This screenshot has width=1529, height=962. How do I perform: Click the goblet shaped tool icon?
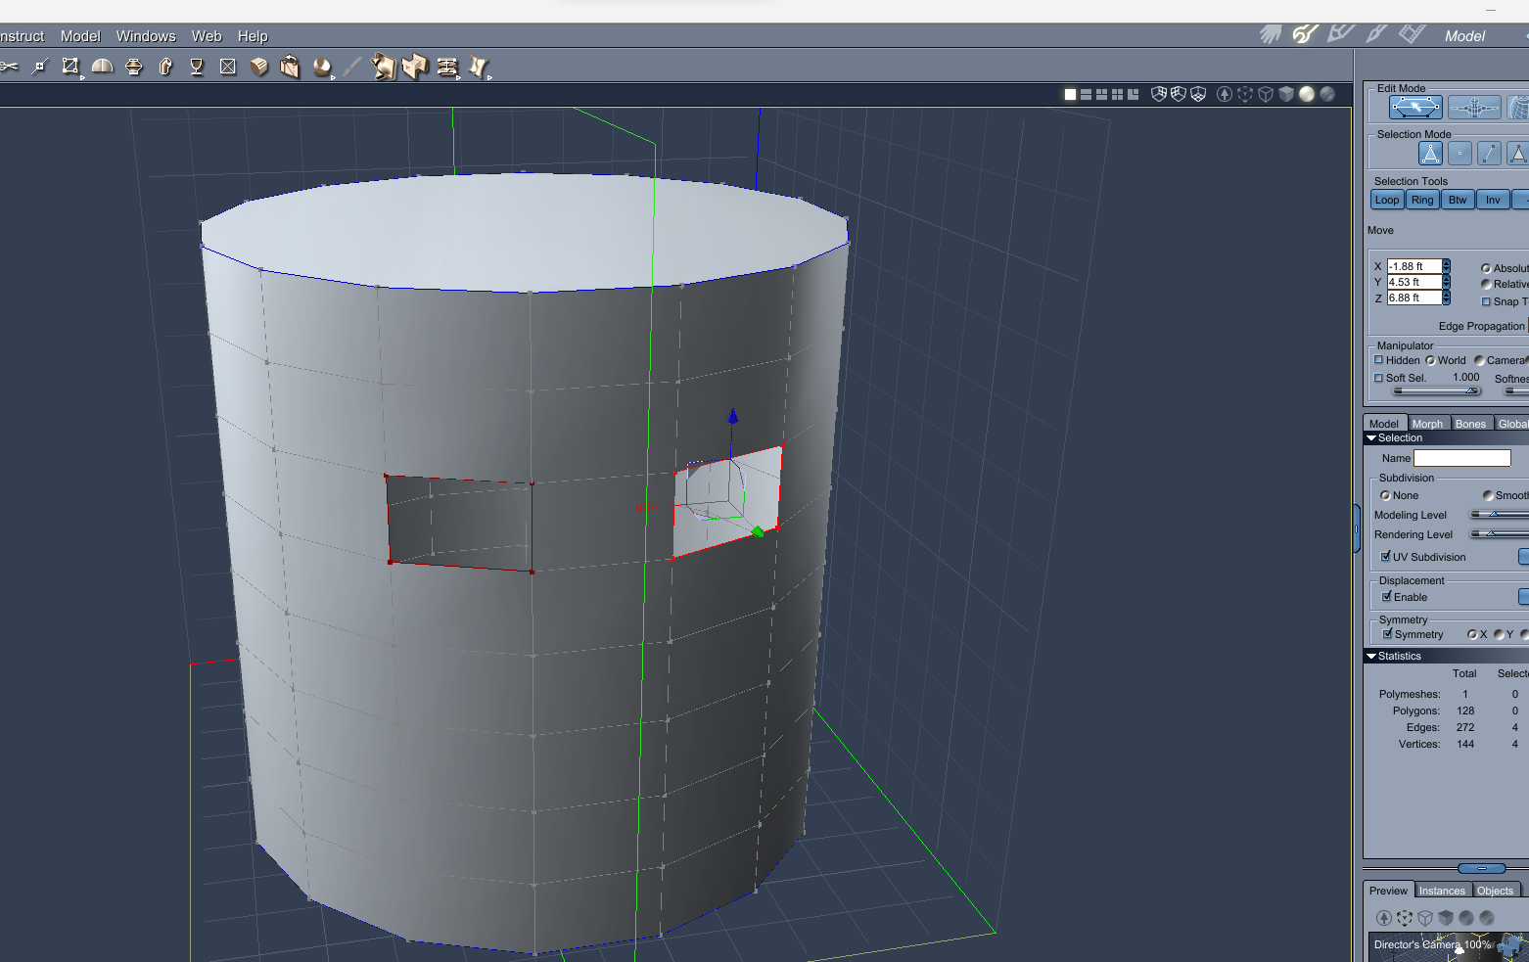tap(196, 67)
